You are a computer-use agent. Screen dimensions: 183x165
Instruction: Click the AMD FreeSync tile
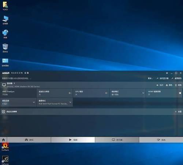pyautogui.click(x=18, y=93)
